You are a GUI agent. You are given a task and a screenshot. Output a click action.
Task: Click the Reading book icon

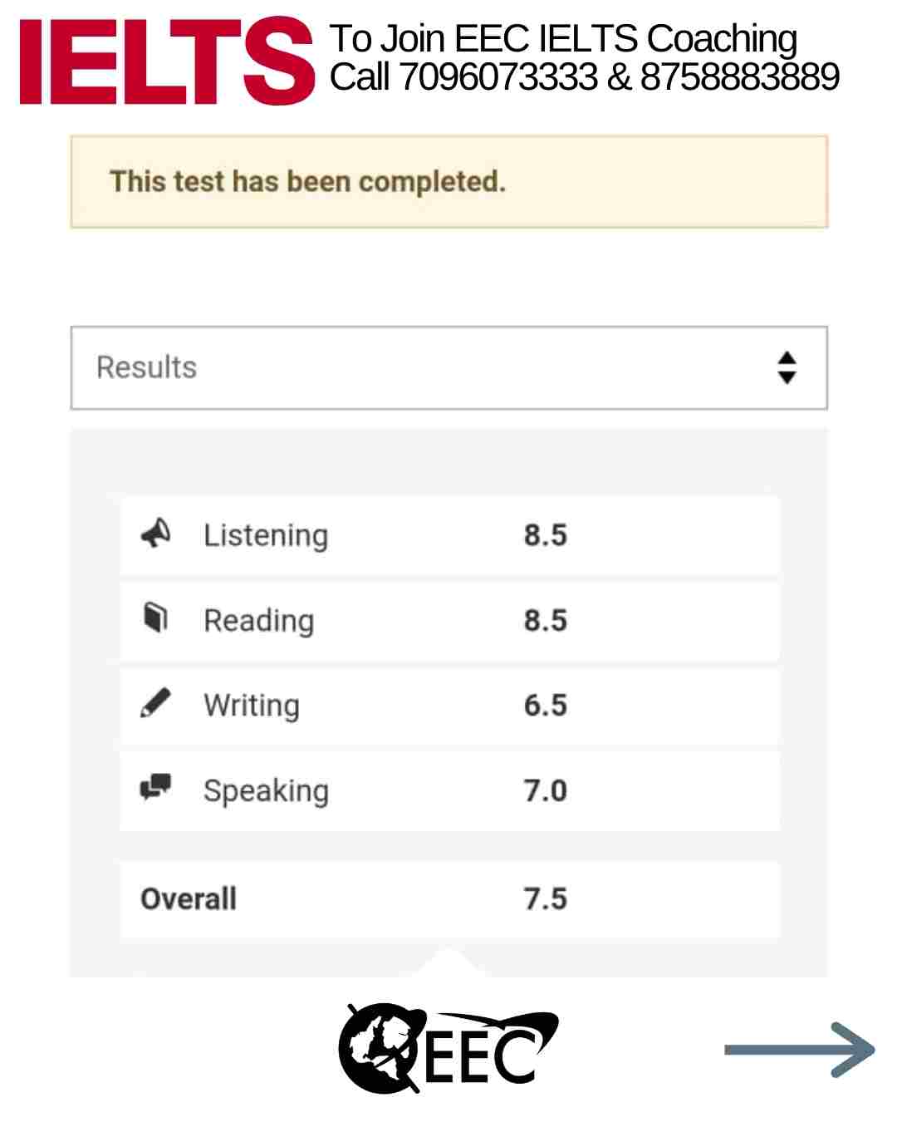tap(155, 618)
